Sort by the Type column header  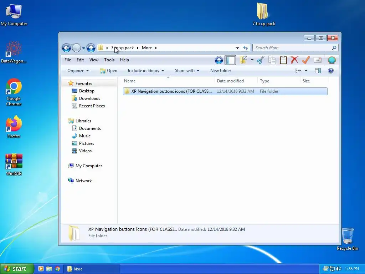click(x=279, y=81)
